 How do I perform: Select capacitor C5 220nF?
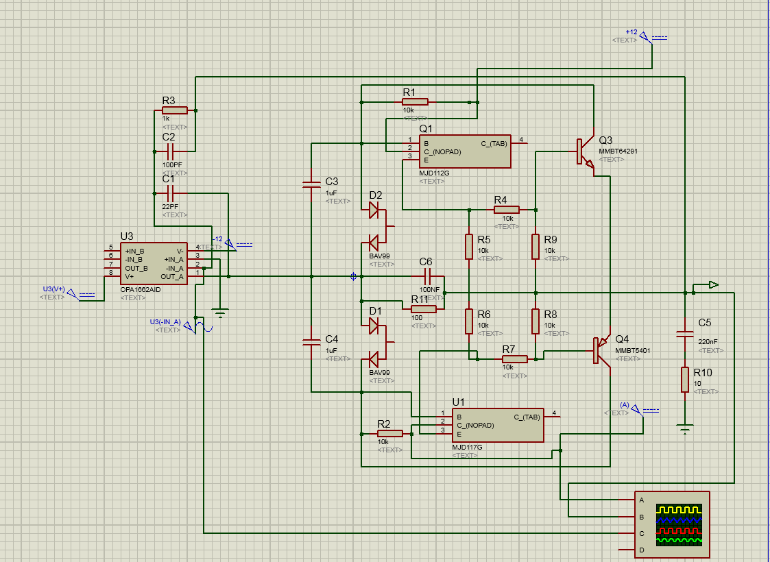pyautogui.click(x=685, y=334)
